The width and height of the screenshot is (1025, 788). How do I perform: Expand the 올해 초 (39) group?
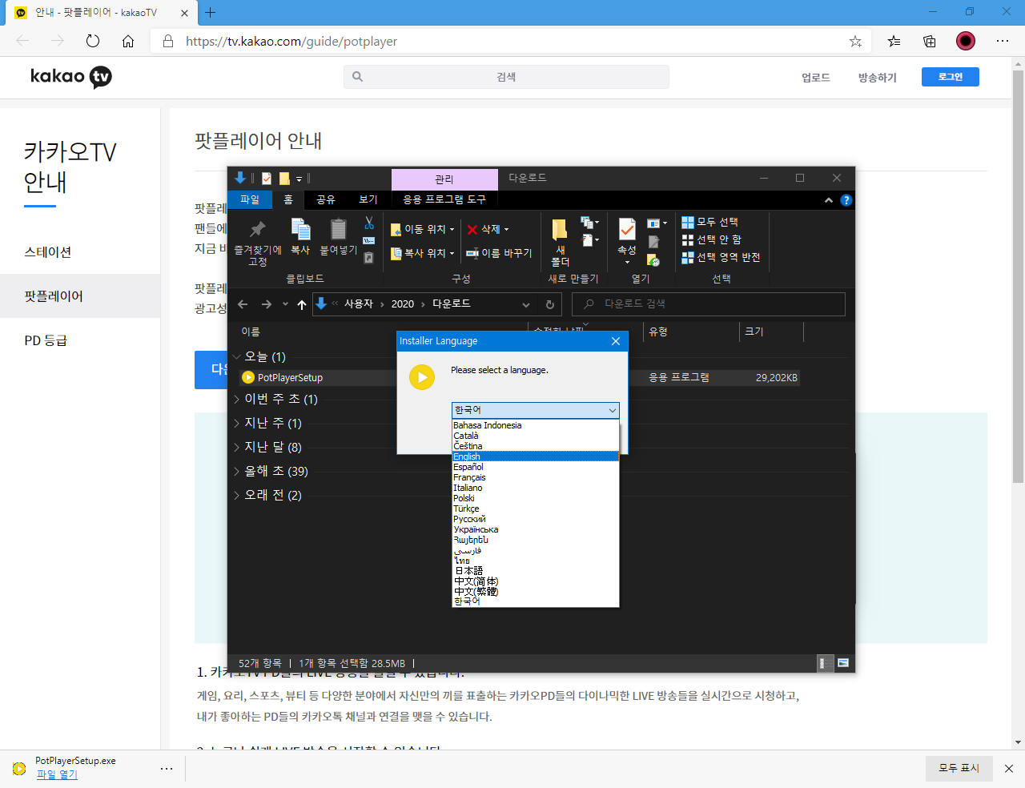pyautogui.click(x=236, y=471)
